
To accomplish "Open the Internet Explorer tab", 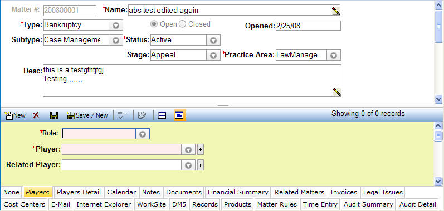I will click(104, 204).
